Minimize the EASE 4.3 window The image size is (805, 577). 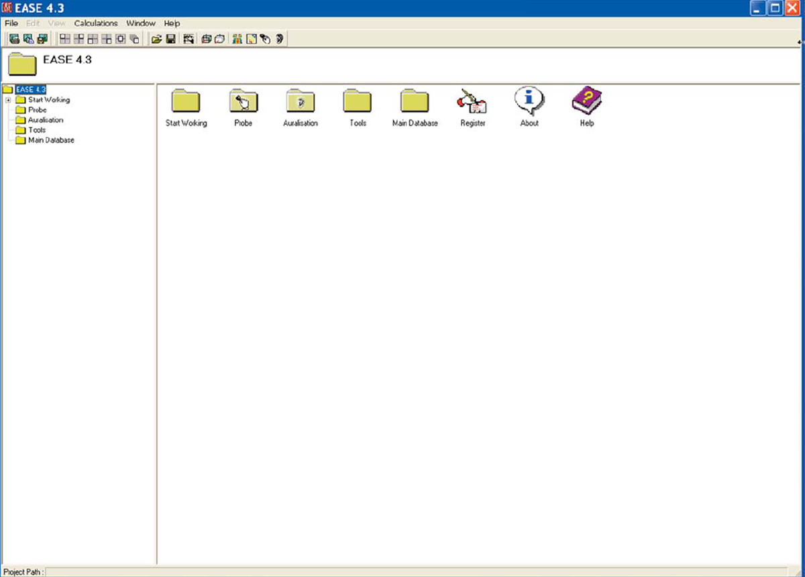pyautogui.click(x=758, y=8)
